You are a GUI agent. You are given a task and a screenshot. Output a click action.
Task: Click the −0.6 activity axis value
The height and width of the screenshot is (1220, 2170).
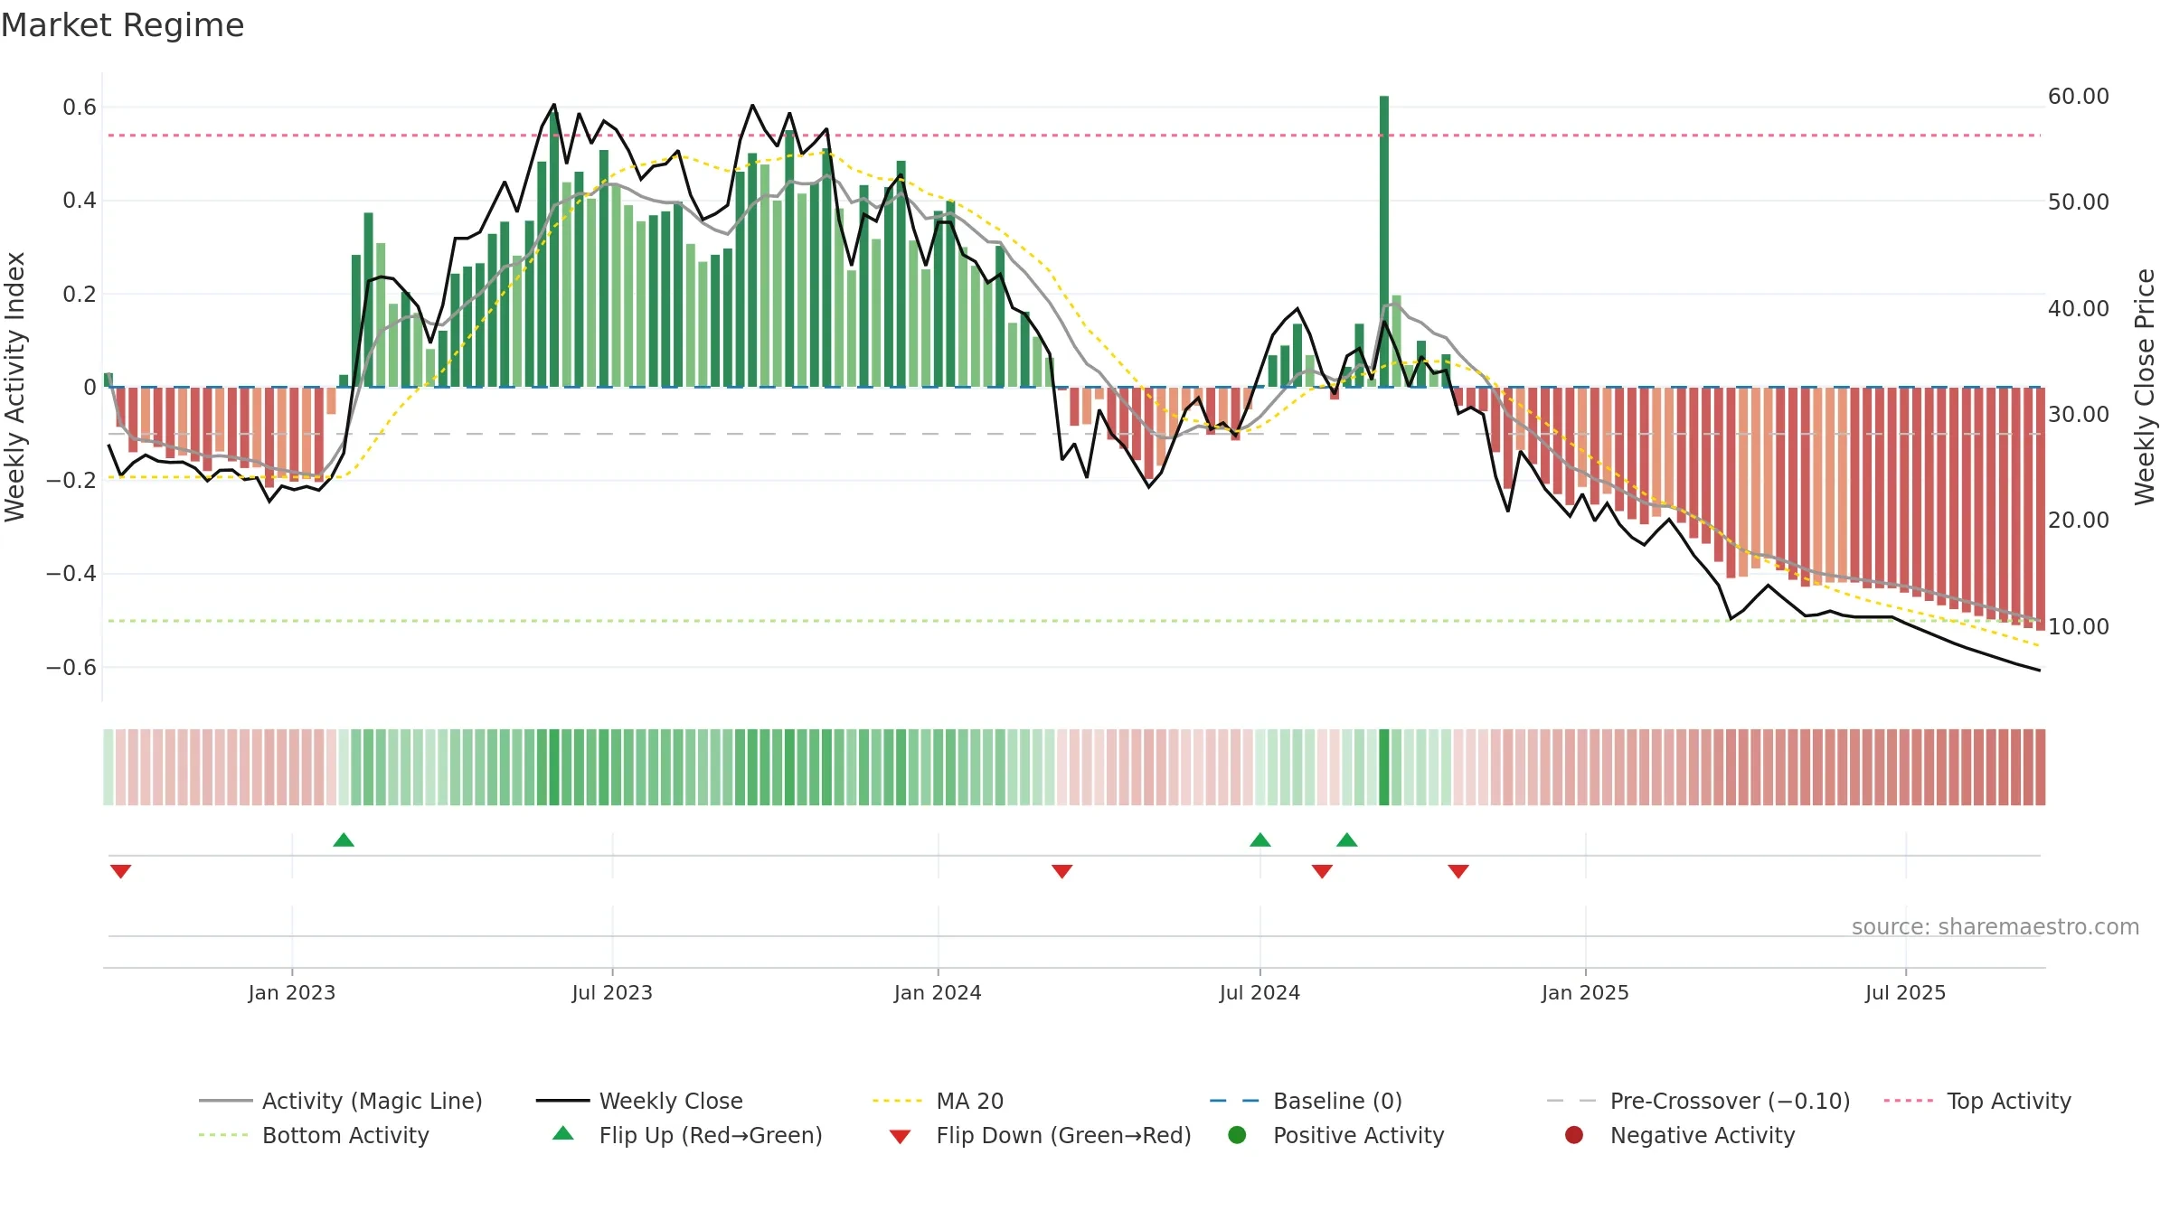pyautogui.click(x=71, y=667)
